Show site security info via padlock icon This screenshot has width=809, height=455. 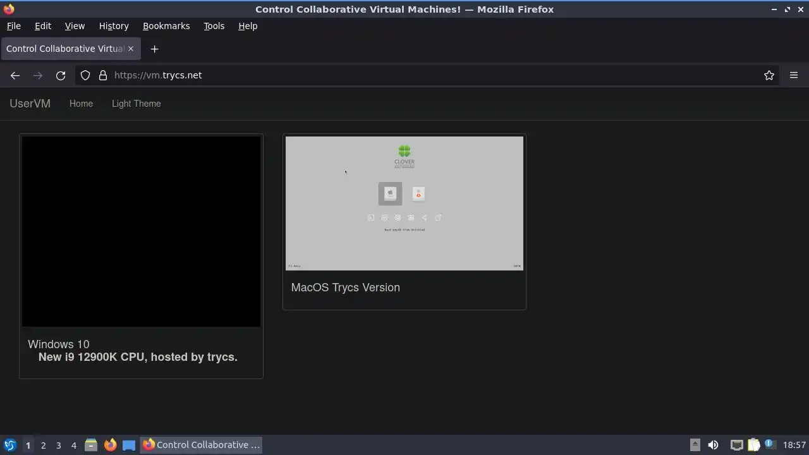point(103,75)
